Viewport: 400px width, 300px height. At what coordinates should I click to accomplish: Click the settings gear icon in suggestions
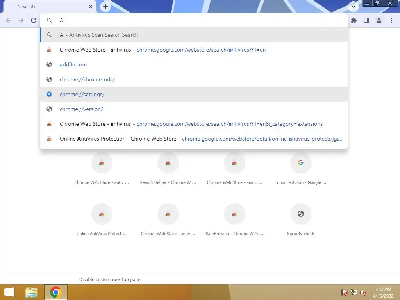pos(49,94)
